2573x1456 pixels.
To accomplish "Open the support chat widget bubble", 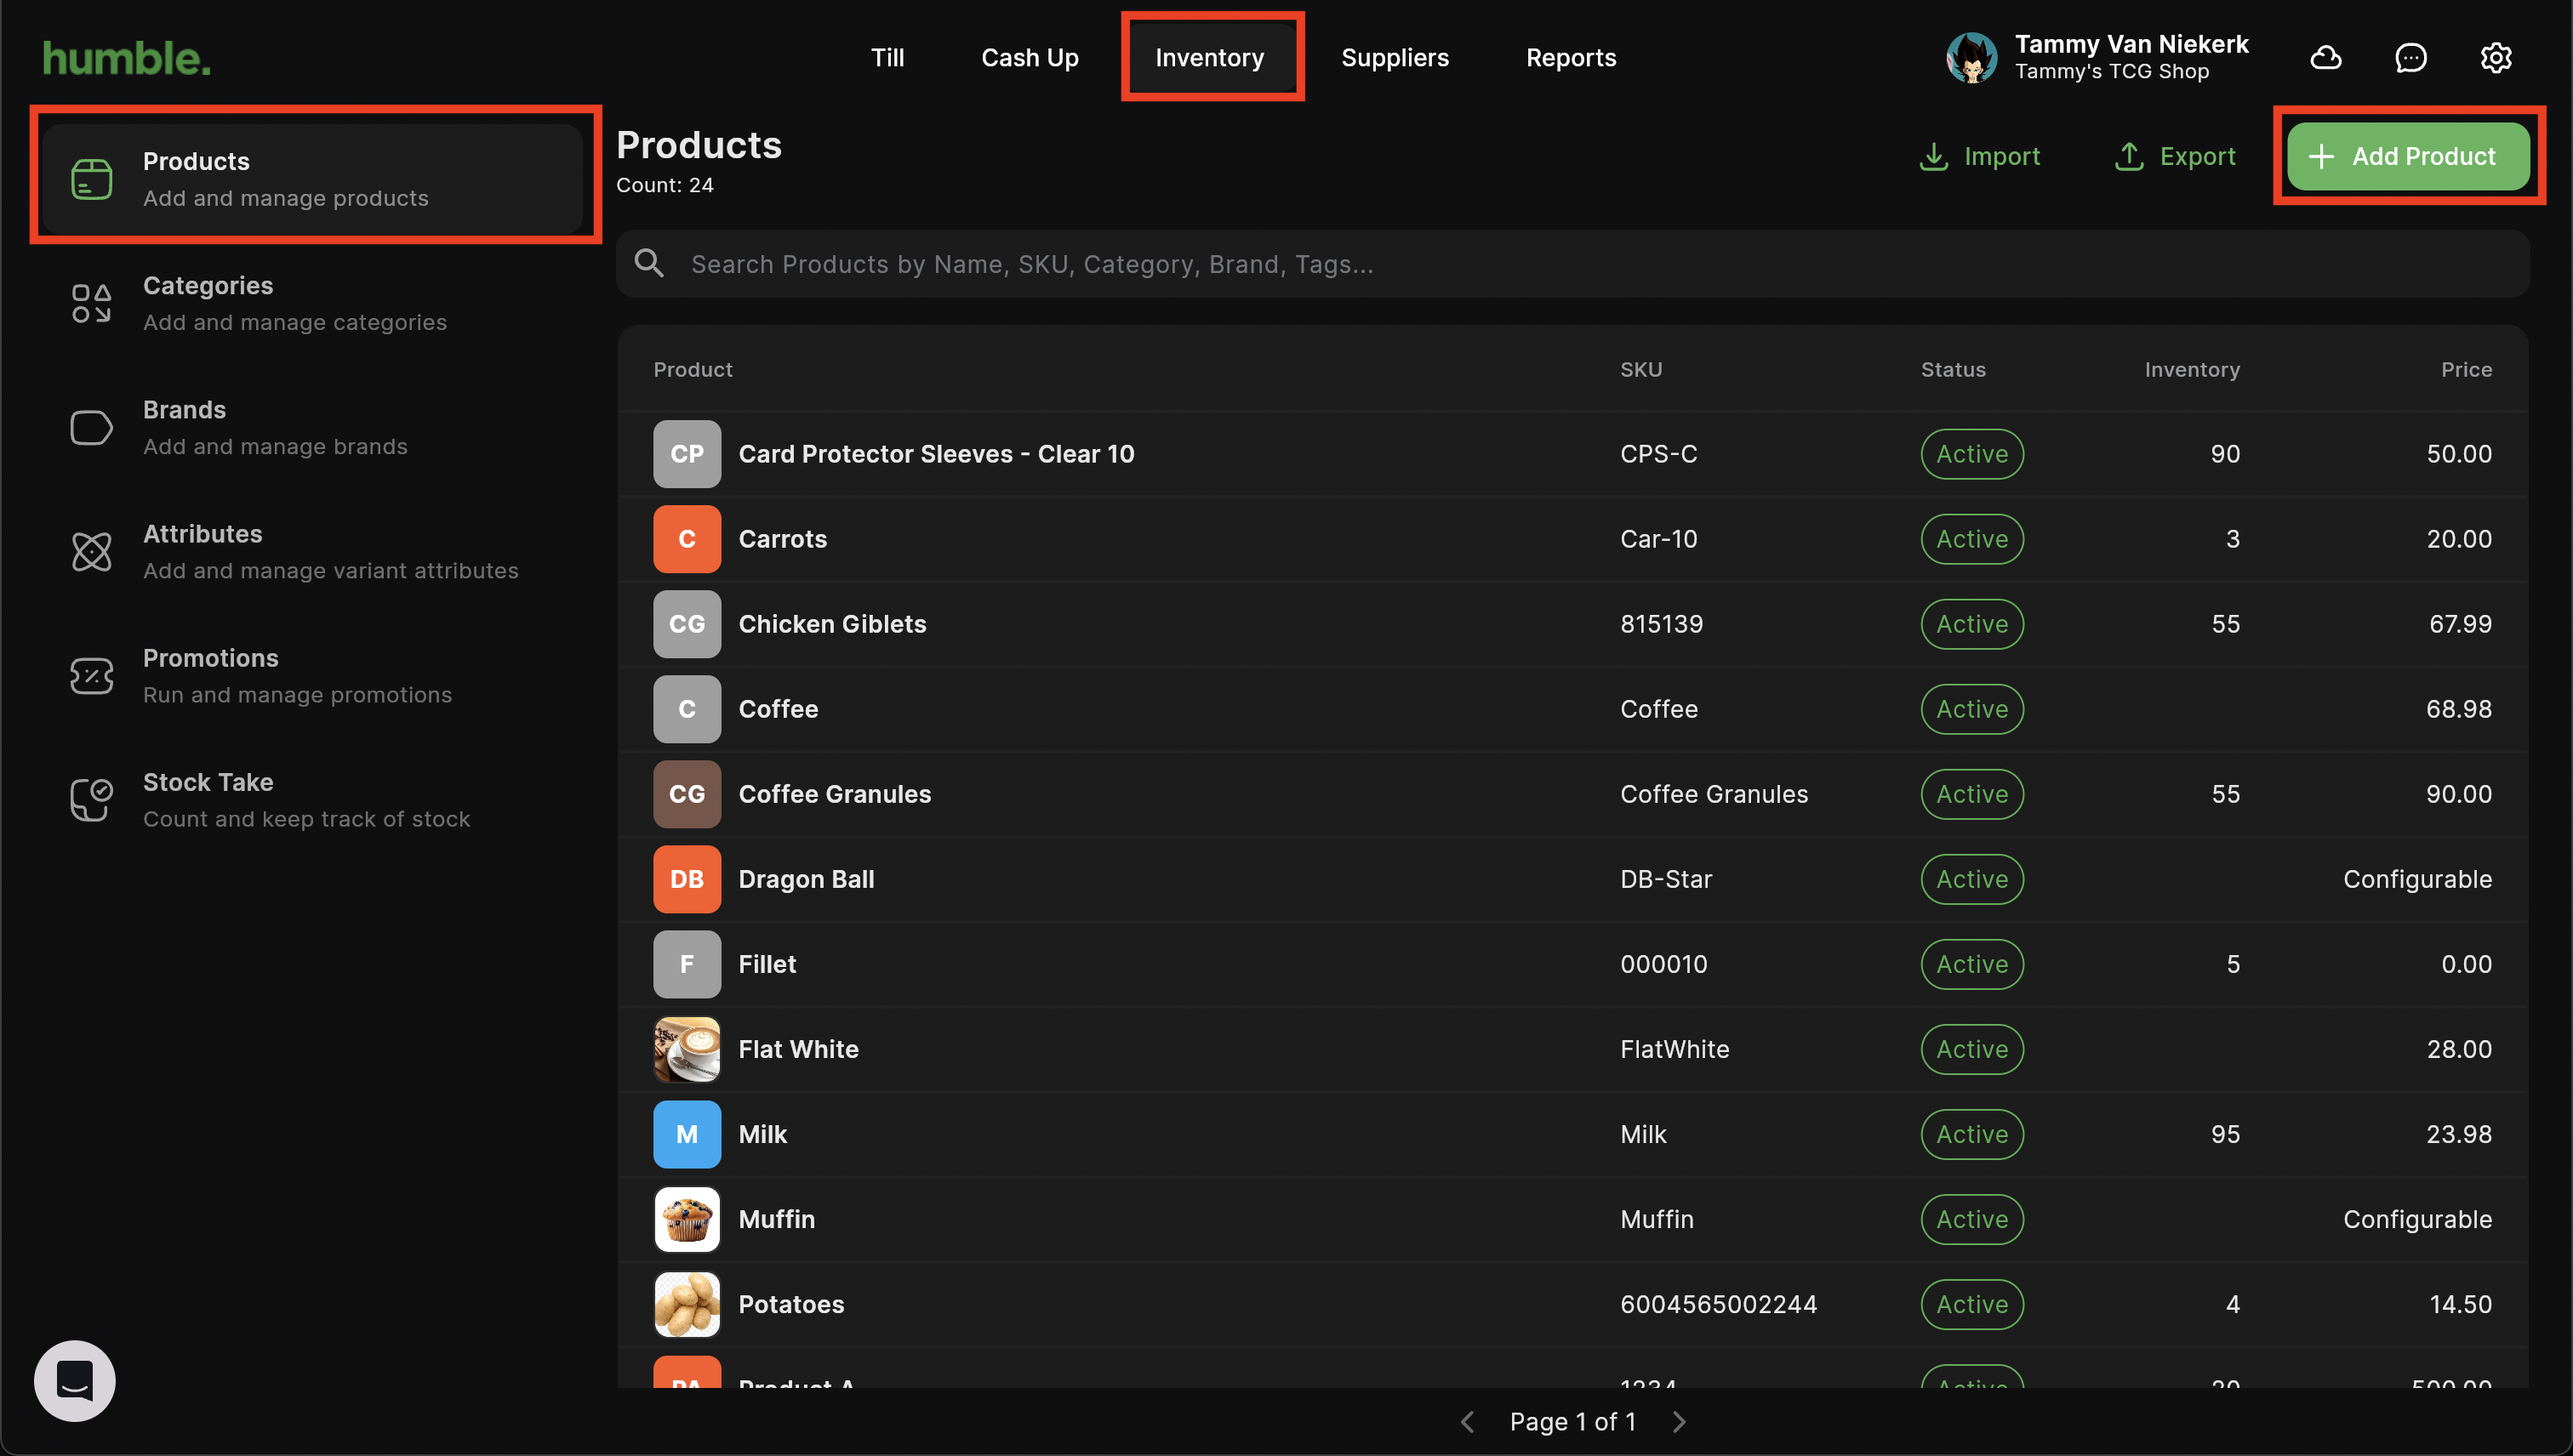I will [75, 1380].
